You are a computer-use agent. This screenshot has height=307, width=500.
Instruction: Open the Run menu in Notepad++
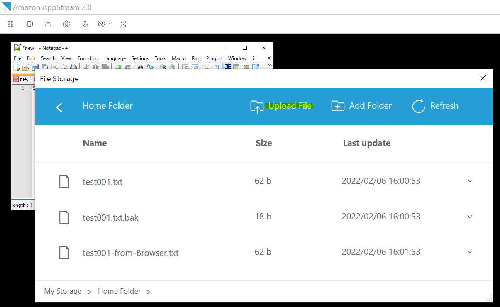click(x=196, y=58)
